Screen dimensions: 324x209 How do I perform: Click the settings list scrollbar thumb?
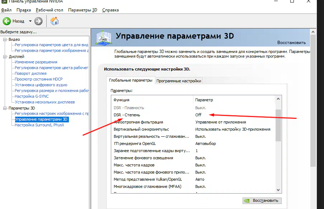(x=278, y=125)
